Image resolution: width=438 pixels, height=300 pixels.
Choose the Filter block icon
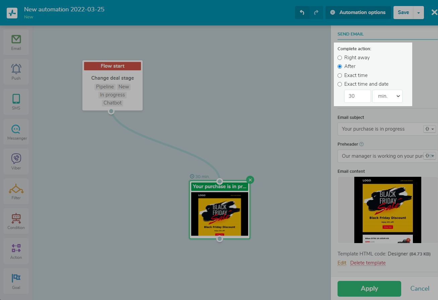tap(16, 191)
